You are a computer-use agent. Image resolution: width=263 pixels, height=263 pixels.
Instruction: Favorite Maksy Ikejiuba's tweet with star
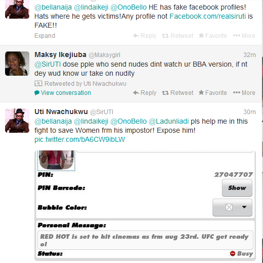click(x=212, y=93)
